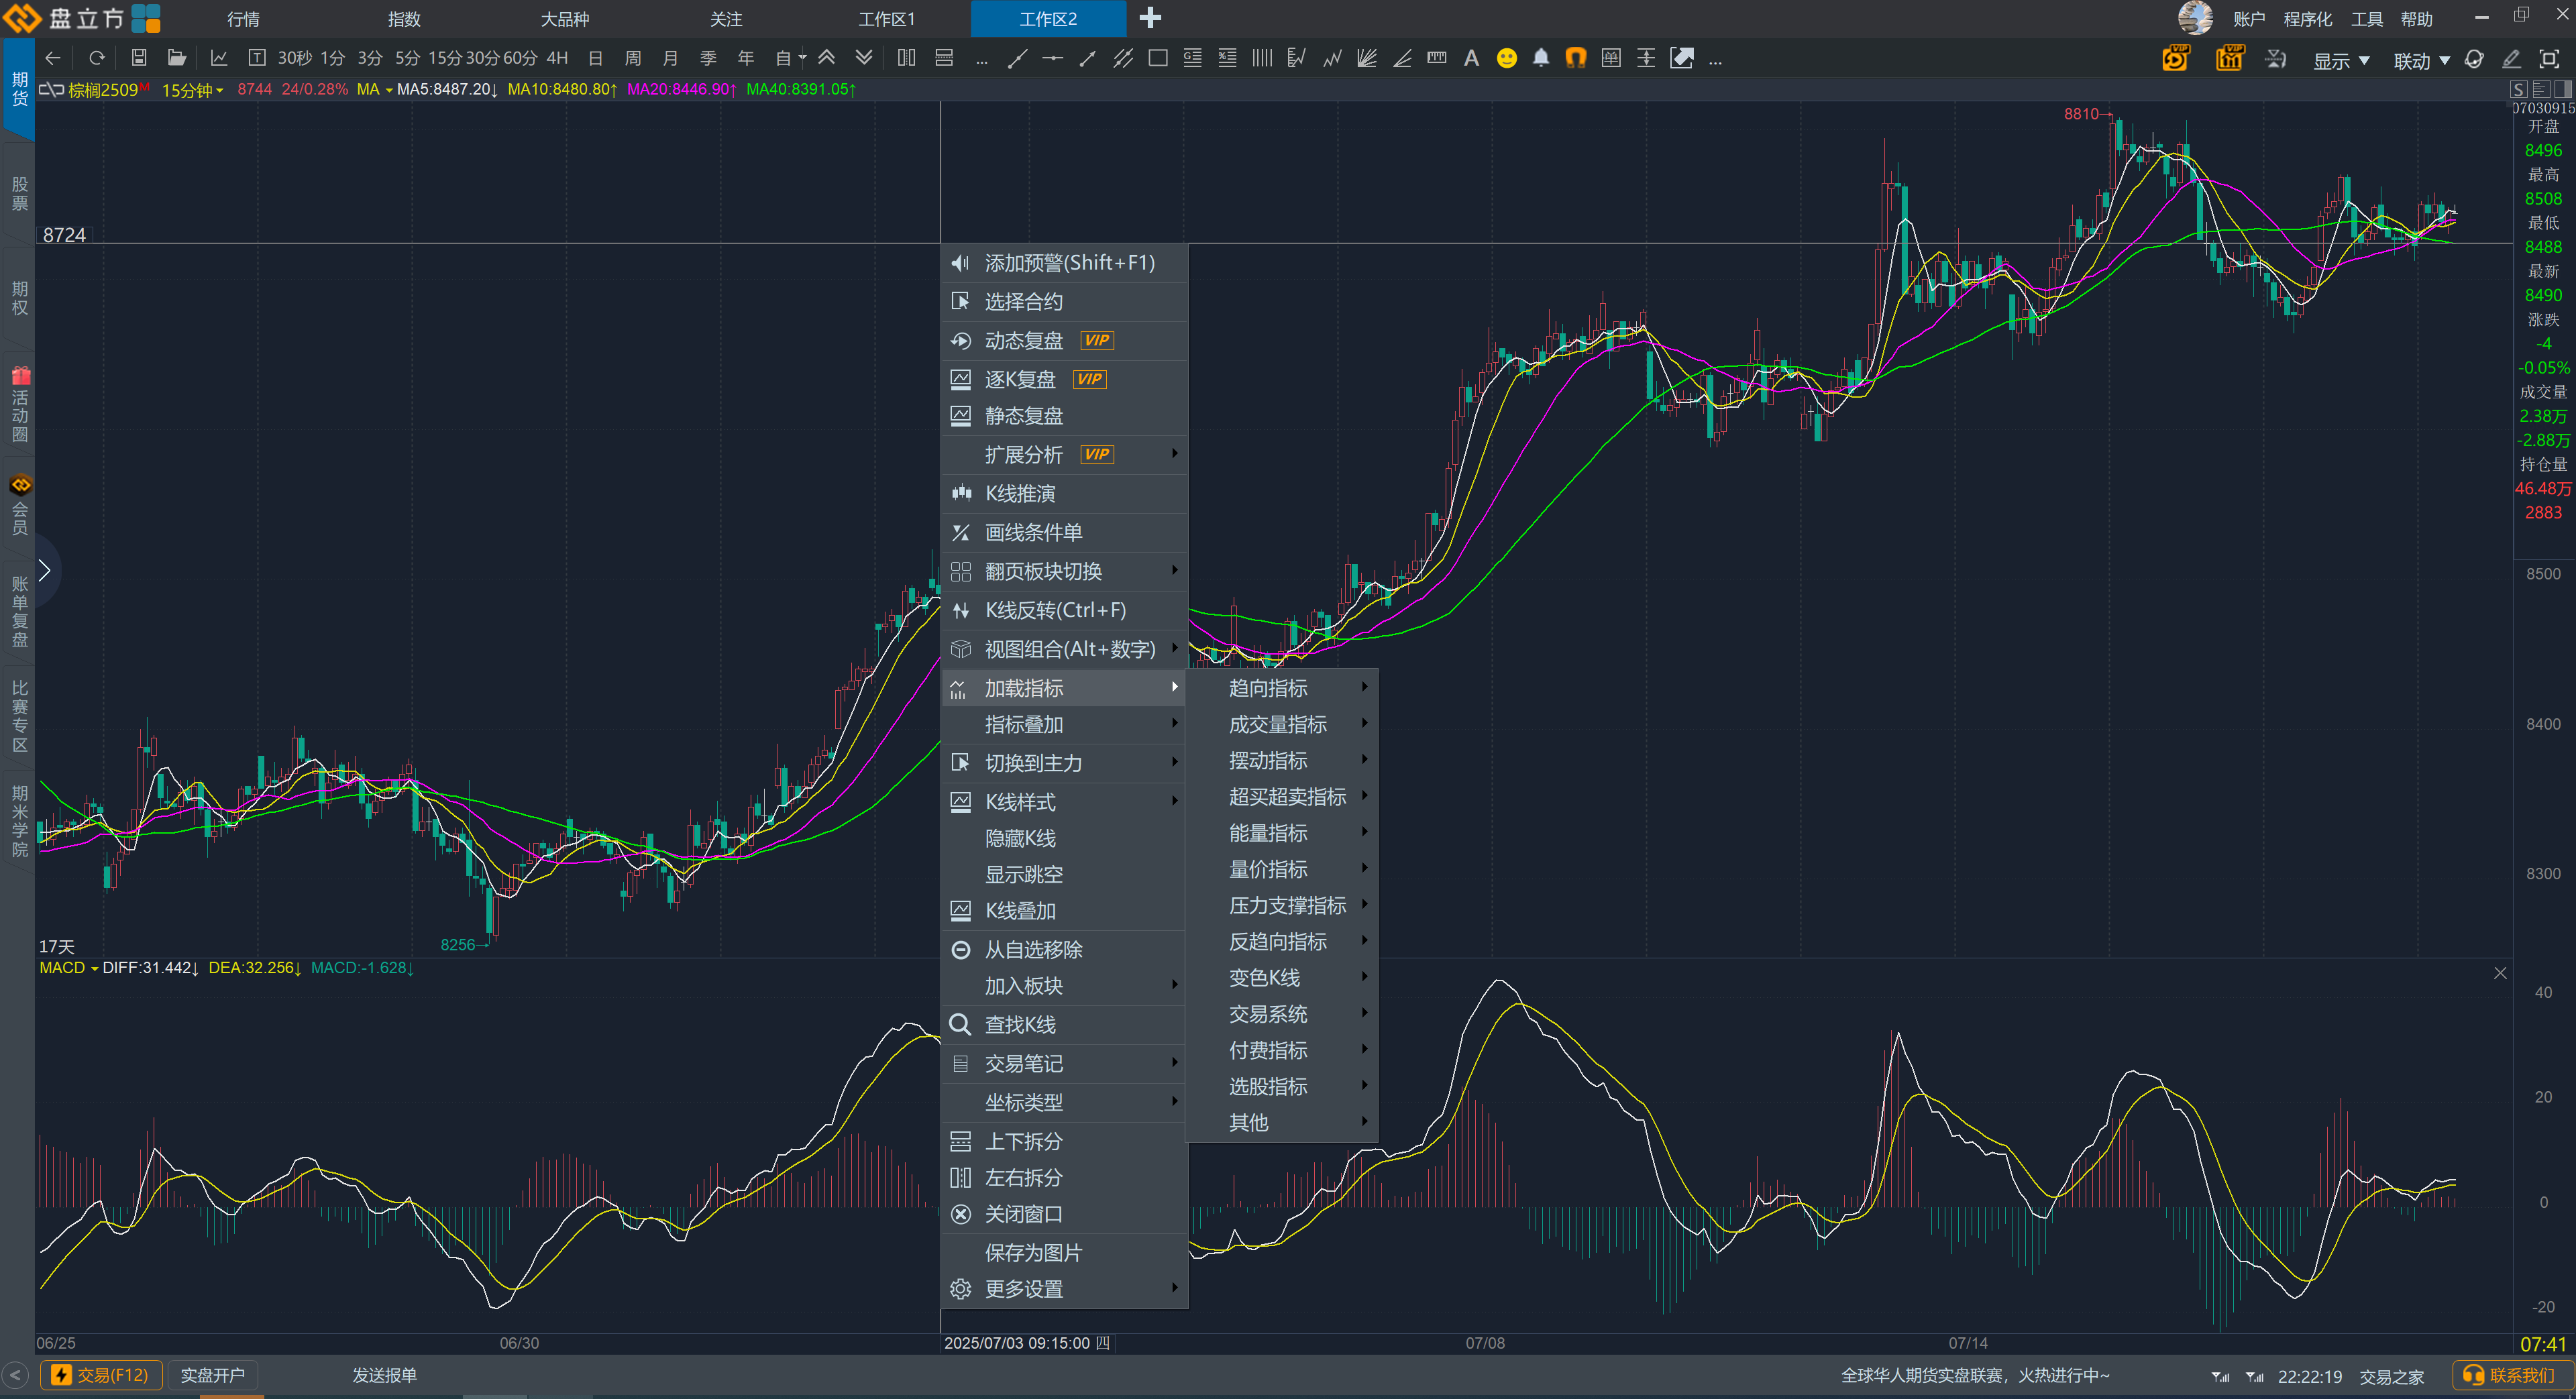2576x1399 pixels.
Task: Close the MACD sub-chart panel
Action: 2500,973
